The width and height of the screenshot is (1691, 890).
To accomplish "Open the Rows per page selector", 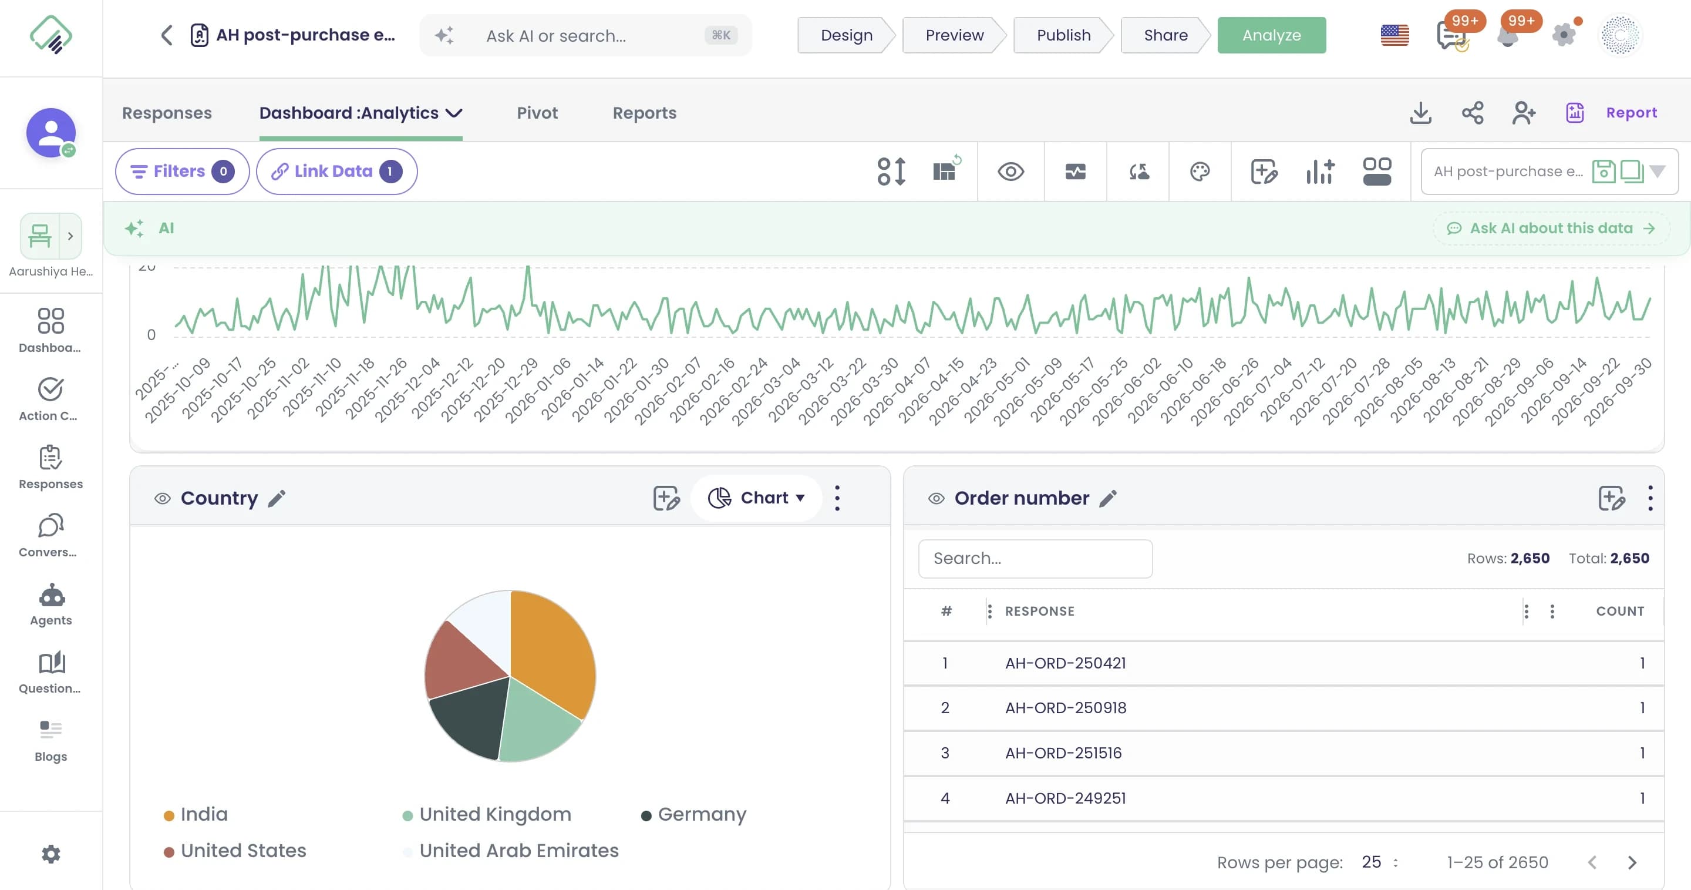I will point(1379,862).
